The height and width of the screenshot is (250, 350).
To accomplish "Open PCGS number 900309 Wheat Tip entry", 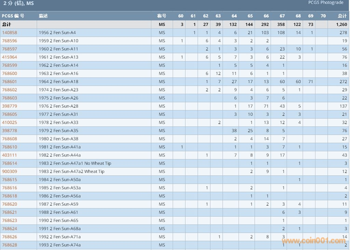I will click(10, 172).
